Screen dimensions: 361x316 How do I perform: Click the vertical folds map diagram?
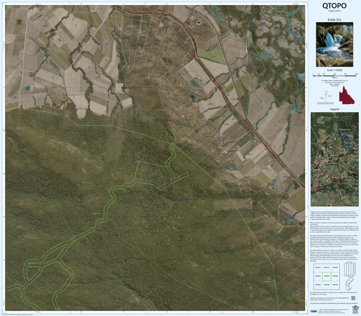click(x=349, y=268)
